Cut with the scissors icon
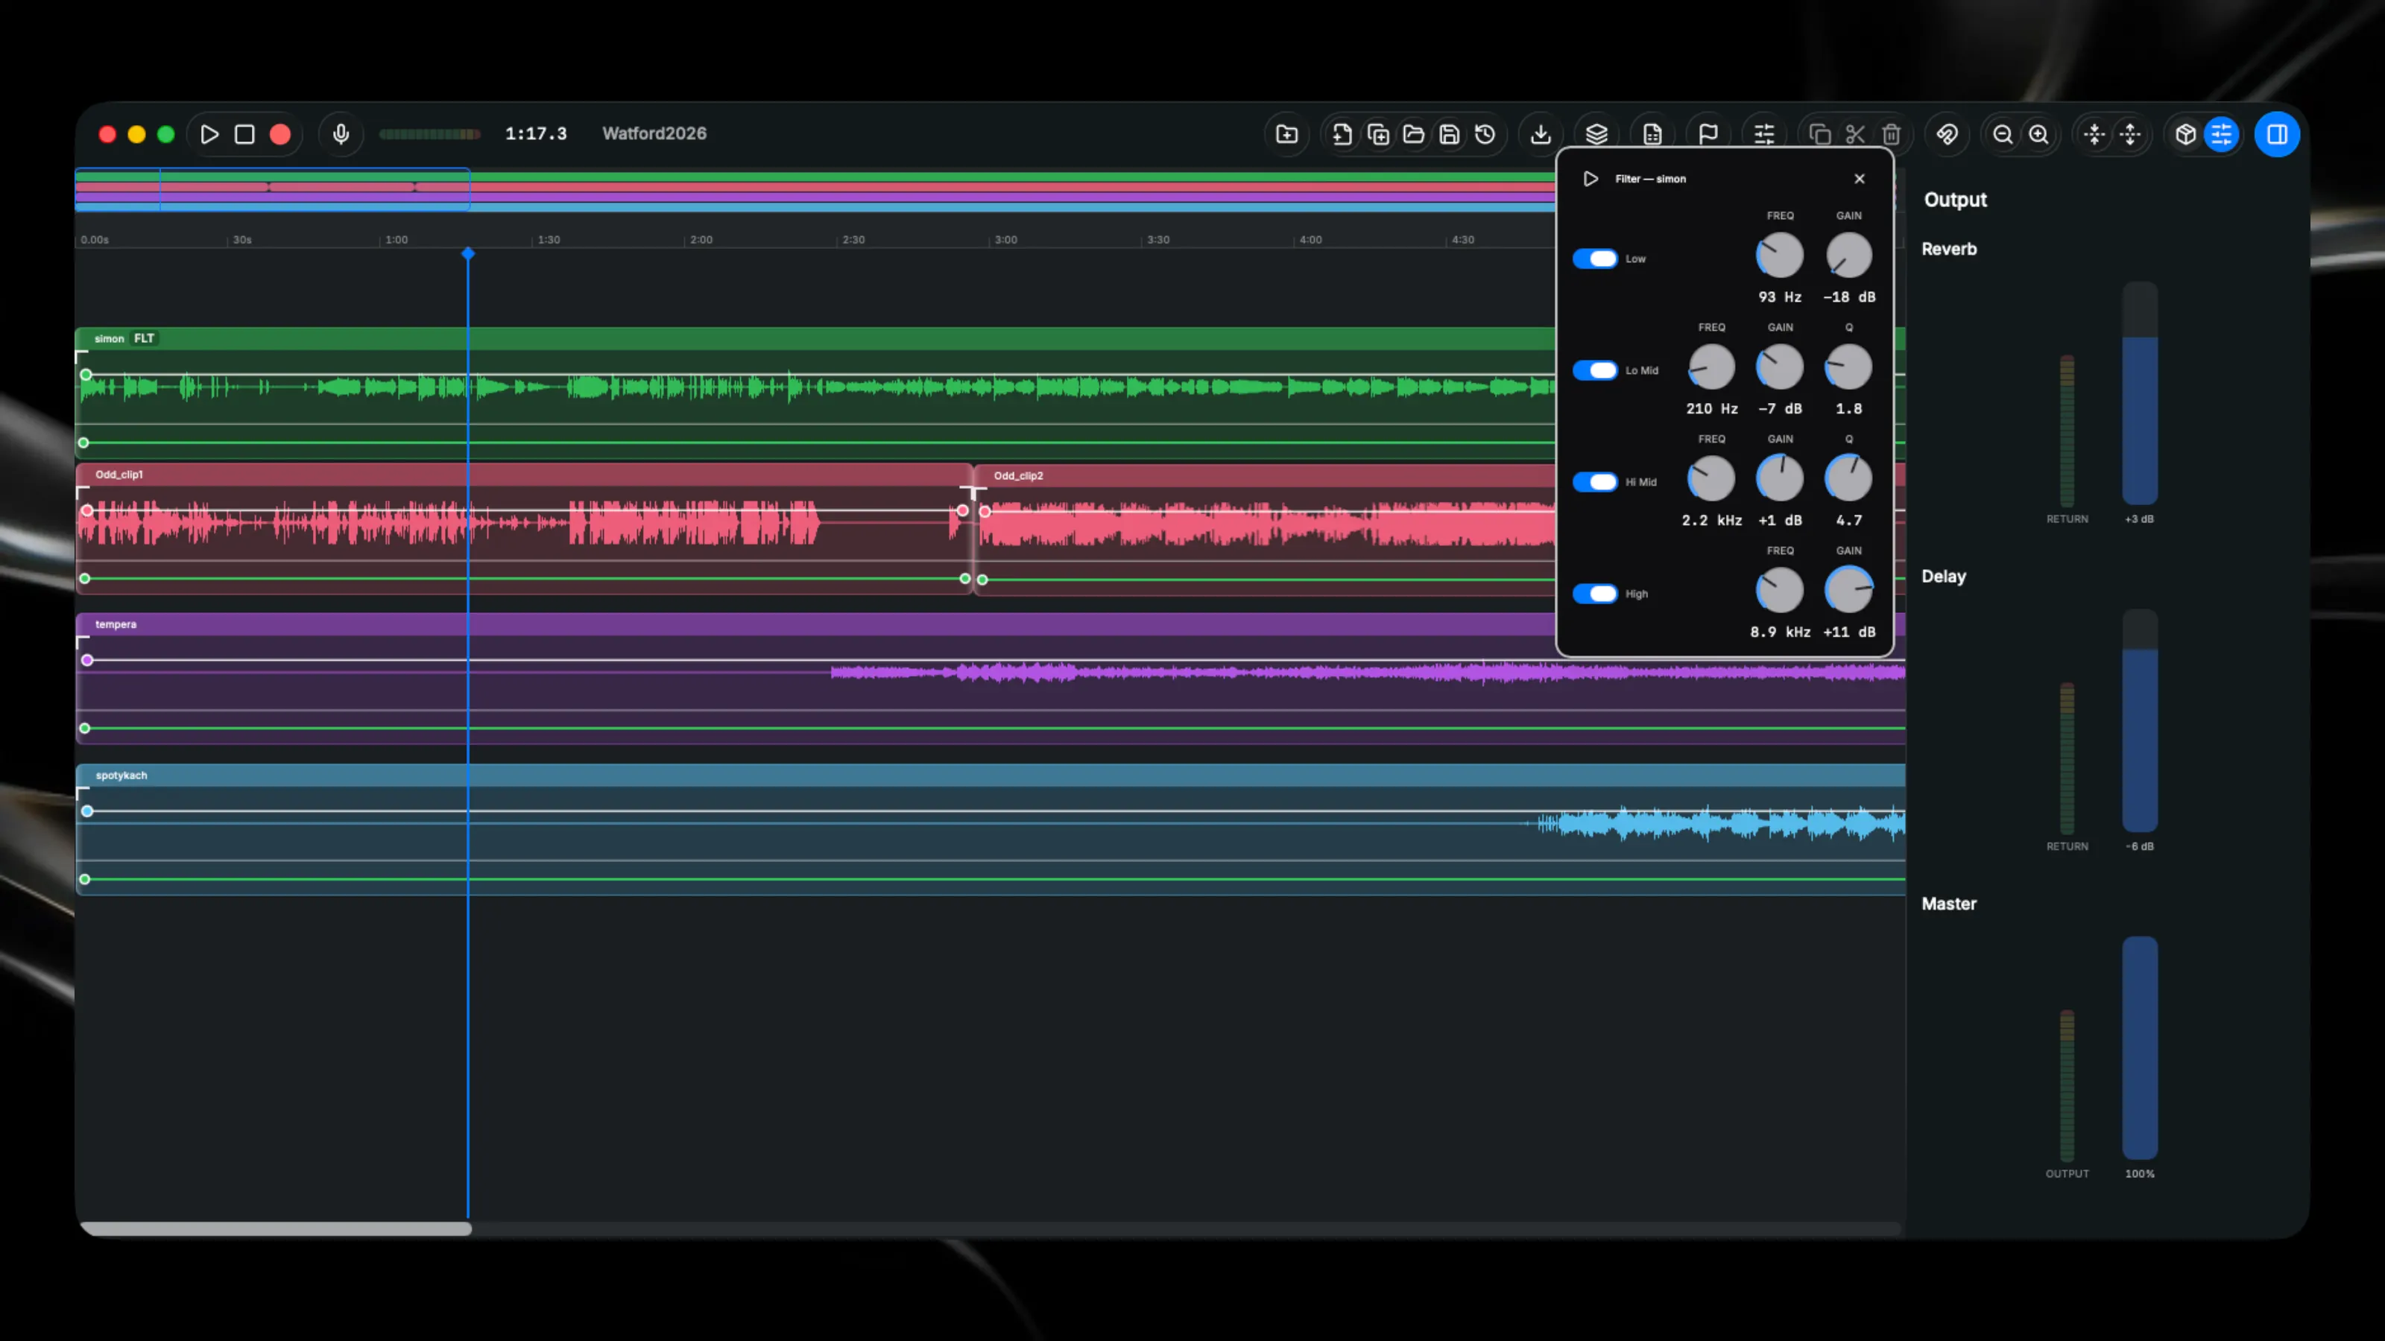The image size is (2385, 1341). [1855, 134]
